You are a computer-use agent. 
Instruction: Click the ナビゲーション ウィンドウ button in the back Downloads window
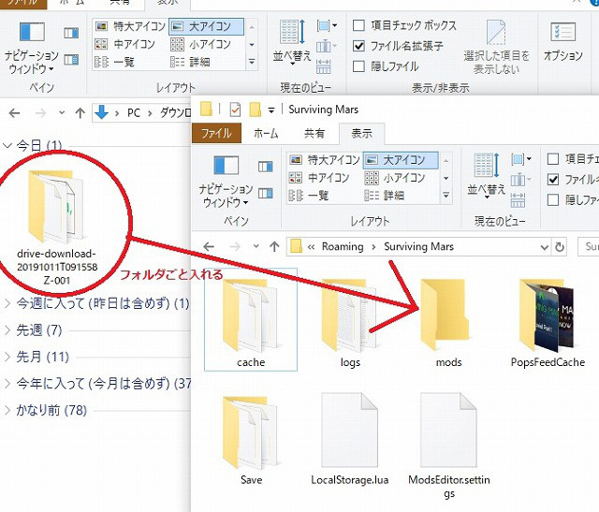(32, 48)
